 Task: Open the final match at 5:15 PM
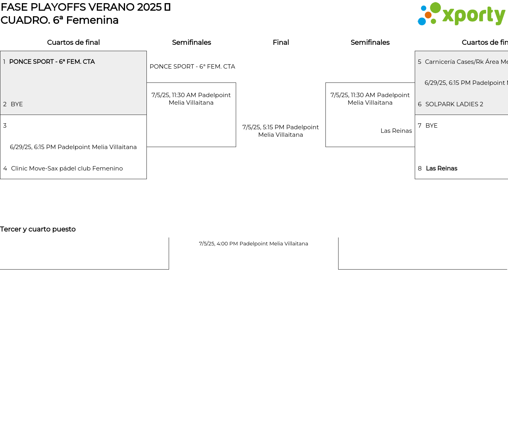coord(281,131)
